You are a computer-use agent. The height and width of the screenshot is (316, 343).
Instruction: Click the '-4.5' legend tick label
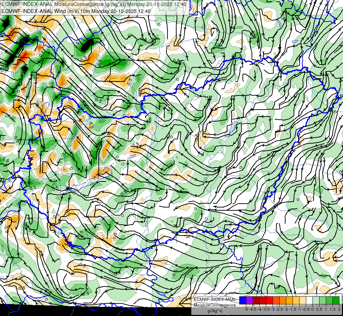[253, 309]
